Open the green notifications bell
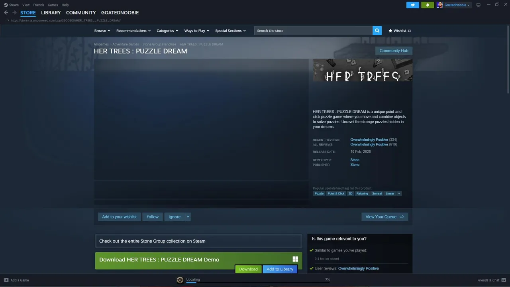This screenshot has width=510, height=287. 428,5
